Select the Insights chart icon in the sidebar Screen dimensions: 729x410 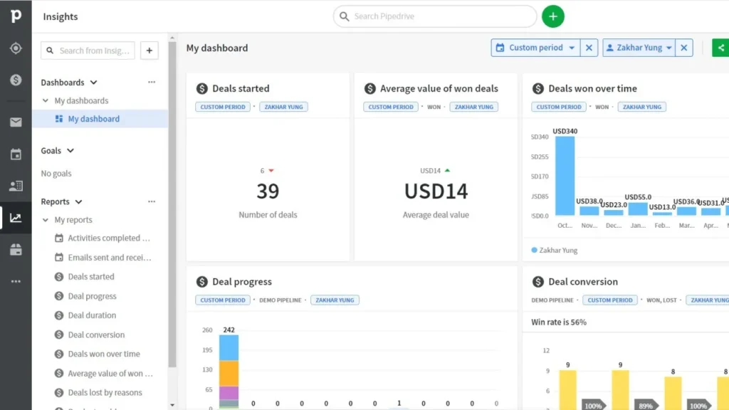(16, 218)
